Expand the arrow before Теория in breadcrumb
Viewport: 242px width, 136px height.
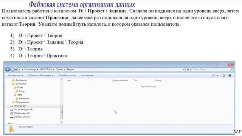(65, 70)
